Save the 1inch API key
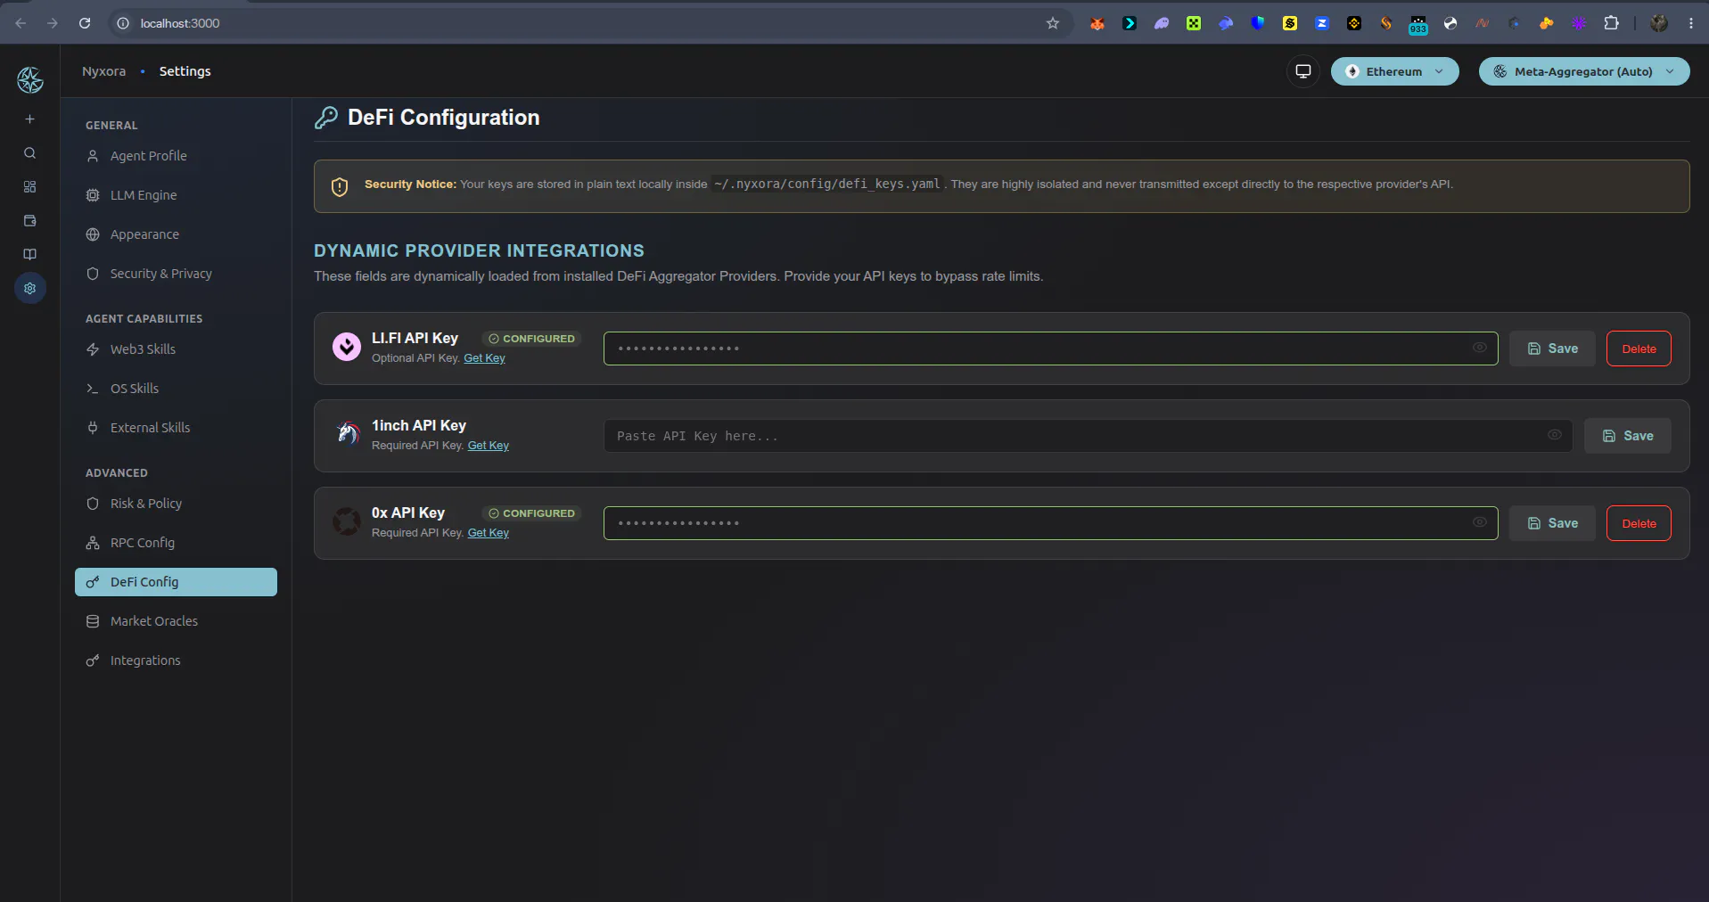Screen dimensions: 1709x902 tap(1627, 436)
